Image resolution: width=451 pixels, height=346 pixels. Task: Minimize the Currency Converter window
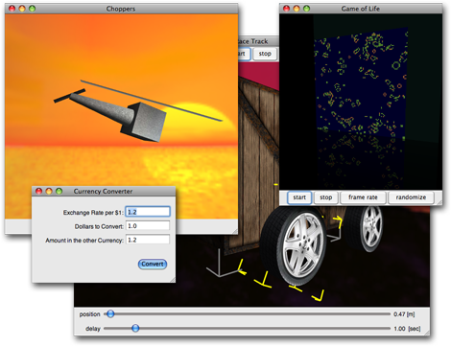tap(49, 191)
